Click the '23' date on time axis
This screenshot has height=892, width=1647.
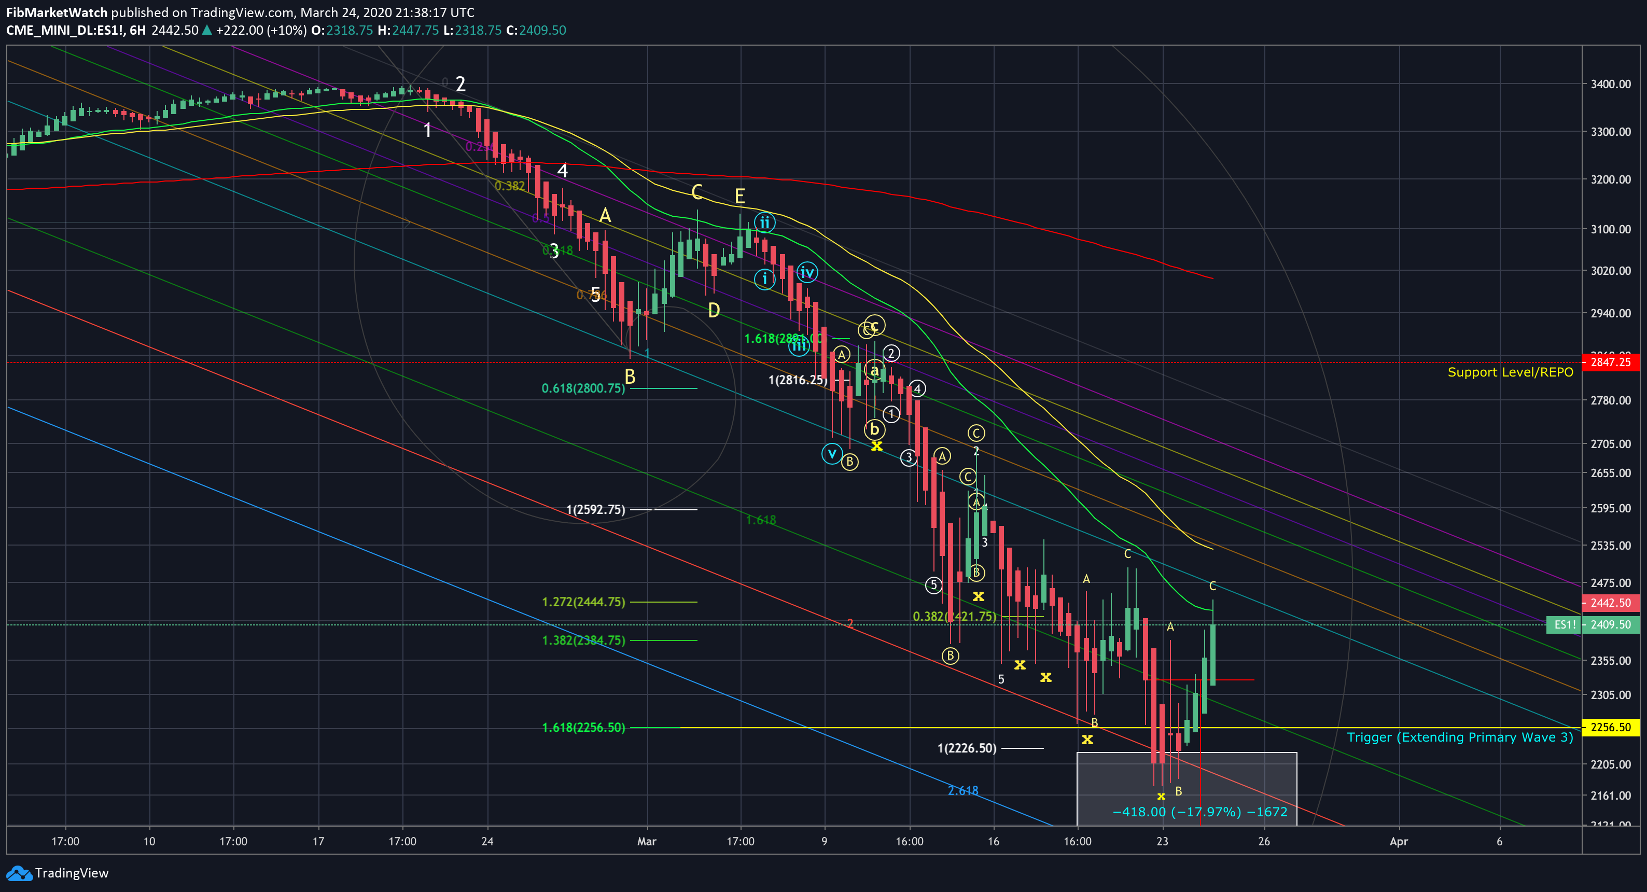click(x=1162, y=841)
